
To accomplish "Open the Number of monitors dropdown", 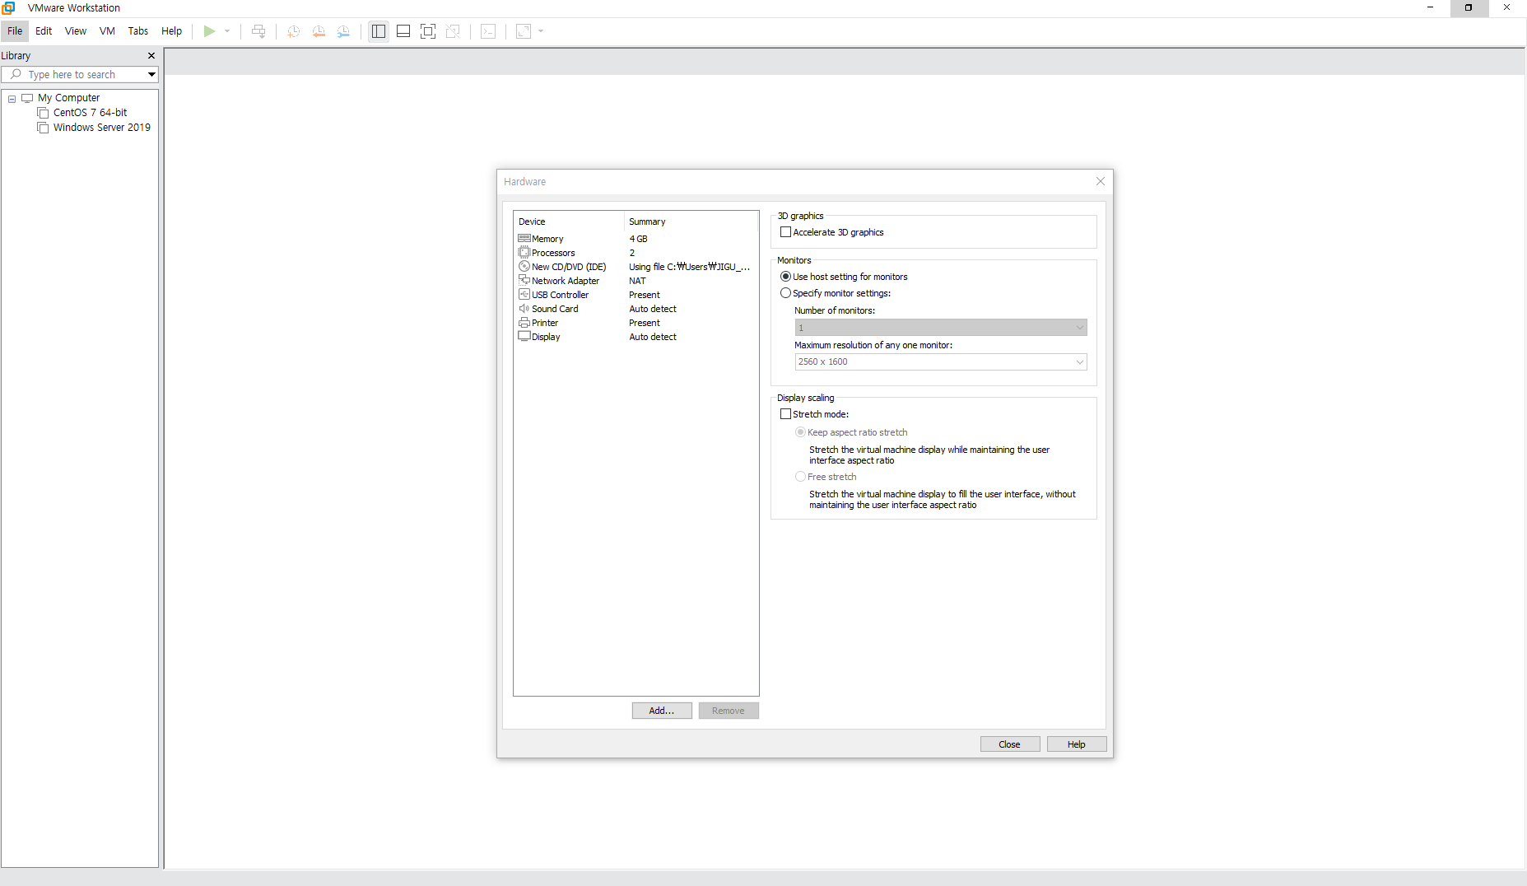I will click(x=940, y=328).
